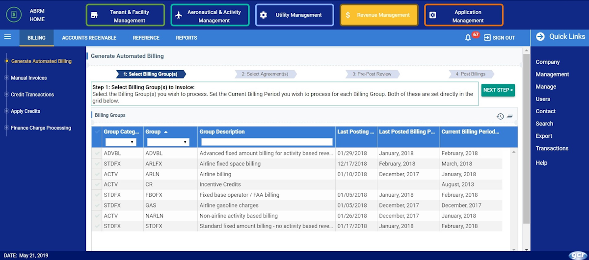Select step 2: Select Agreement(s)
The height and width of the screenshot is (260, 589).
[x=265, y=74]
